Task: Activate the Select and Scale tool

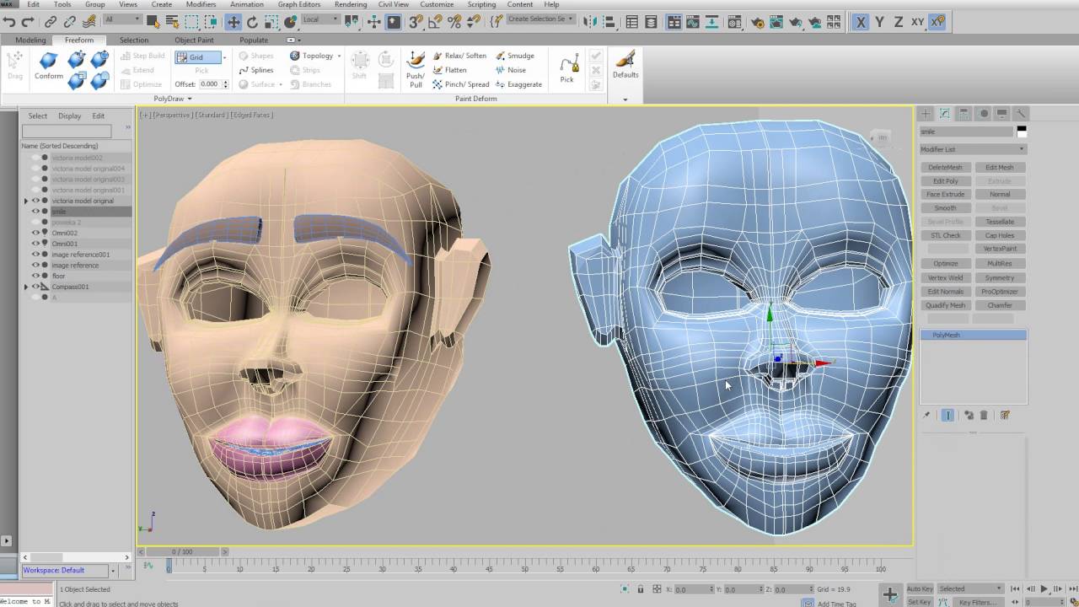Action: [x=271, y=22]
